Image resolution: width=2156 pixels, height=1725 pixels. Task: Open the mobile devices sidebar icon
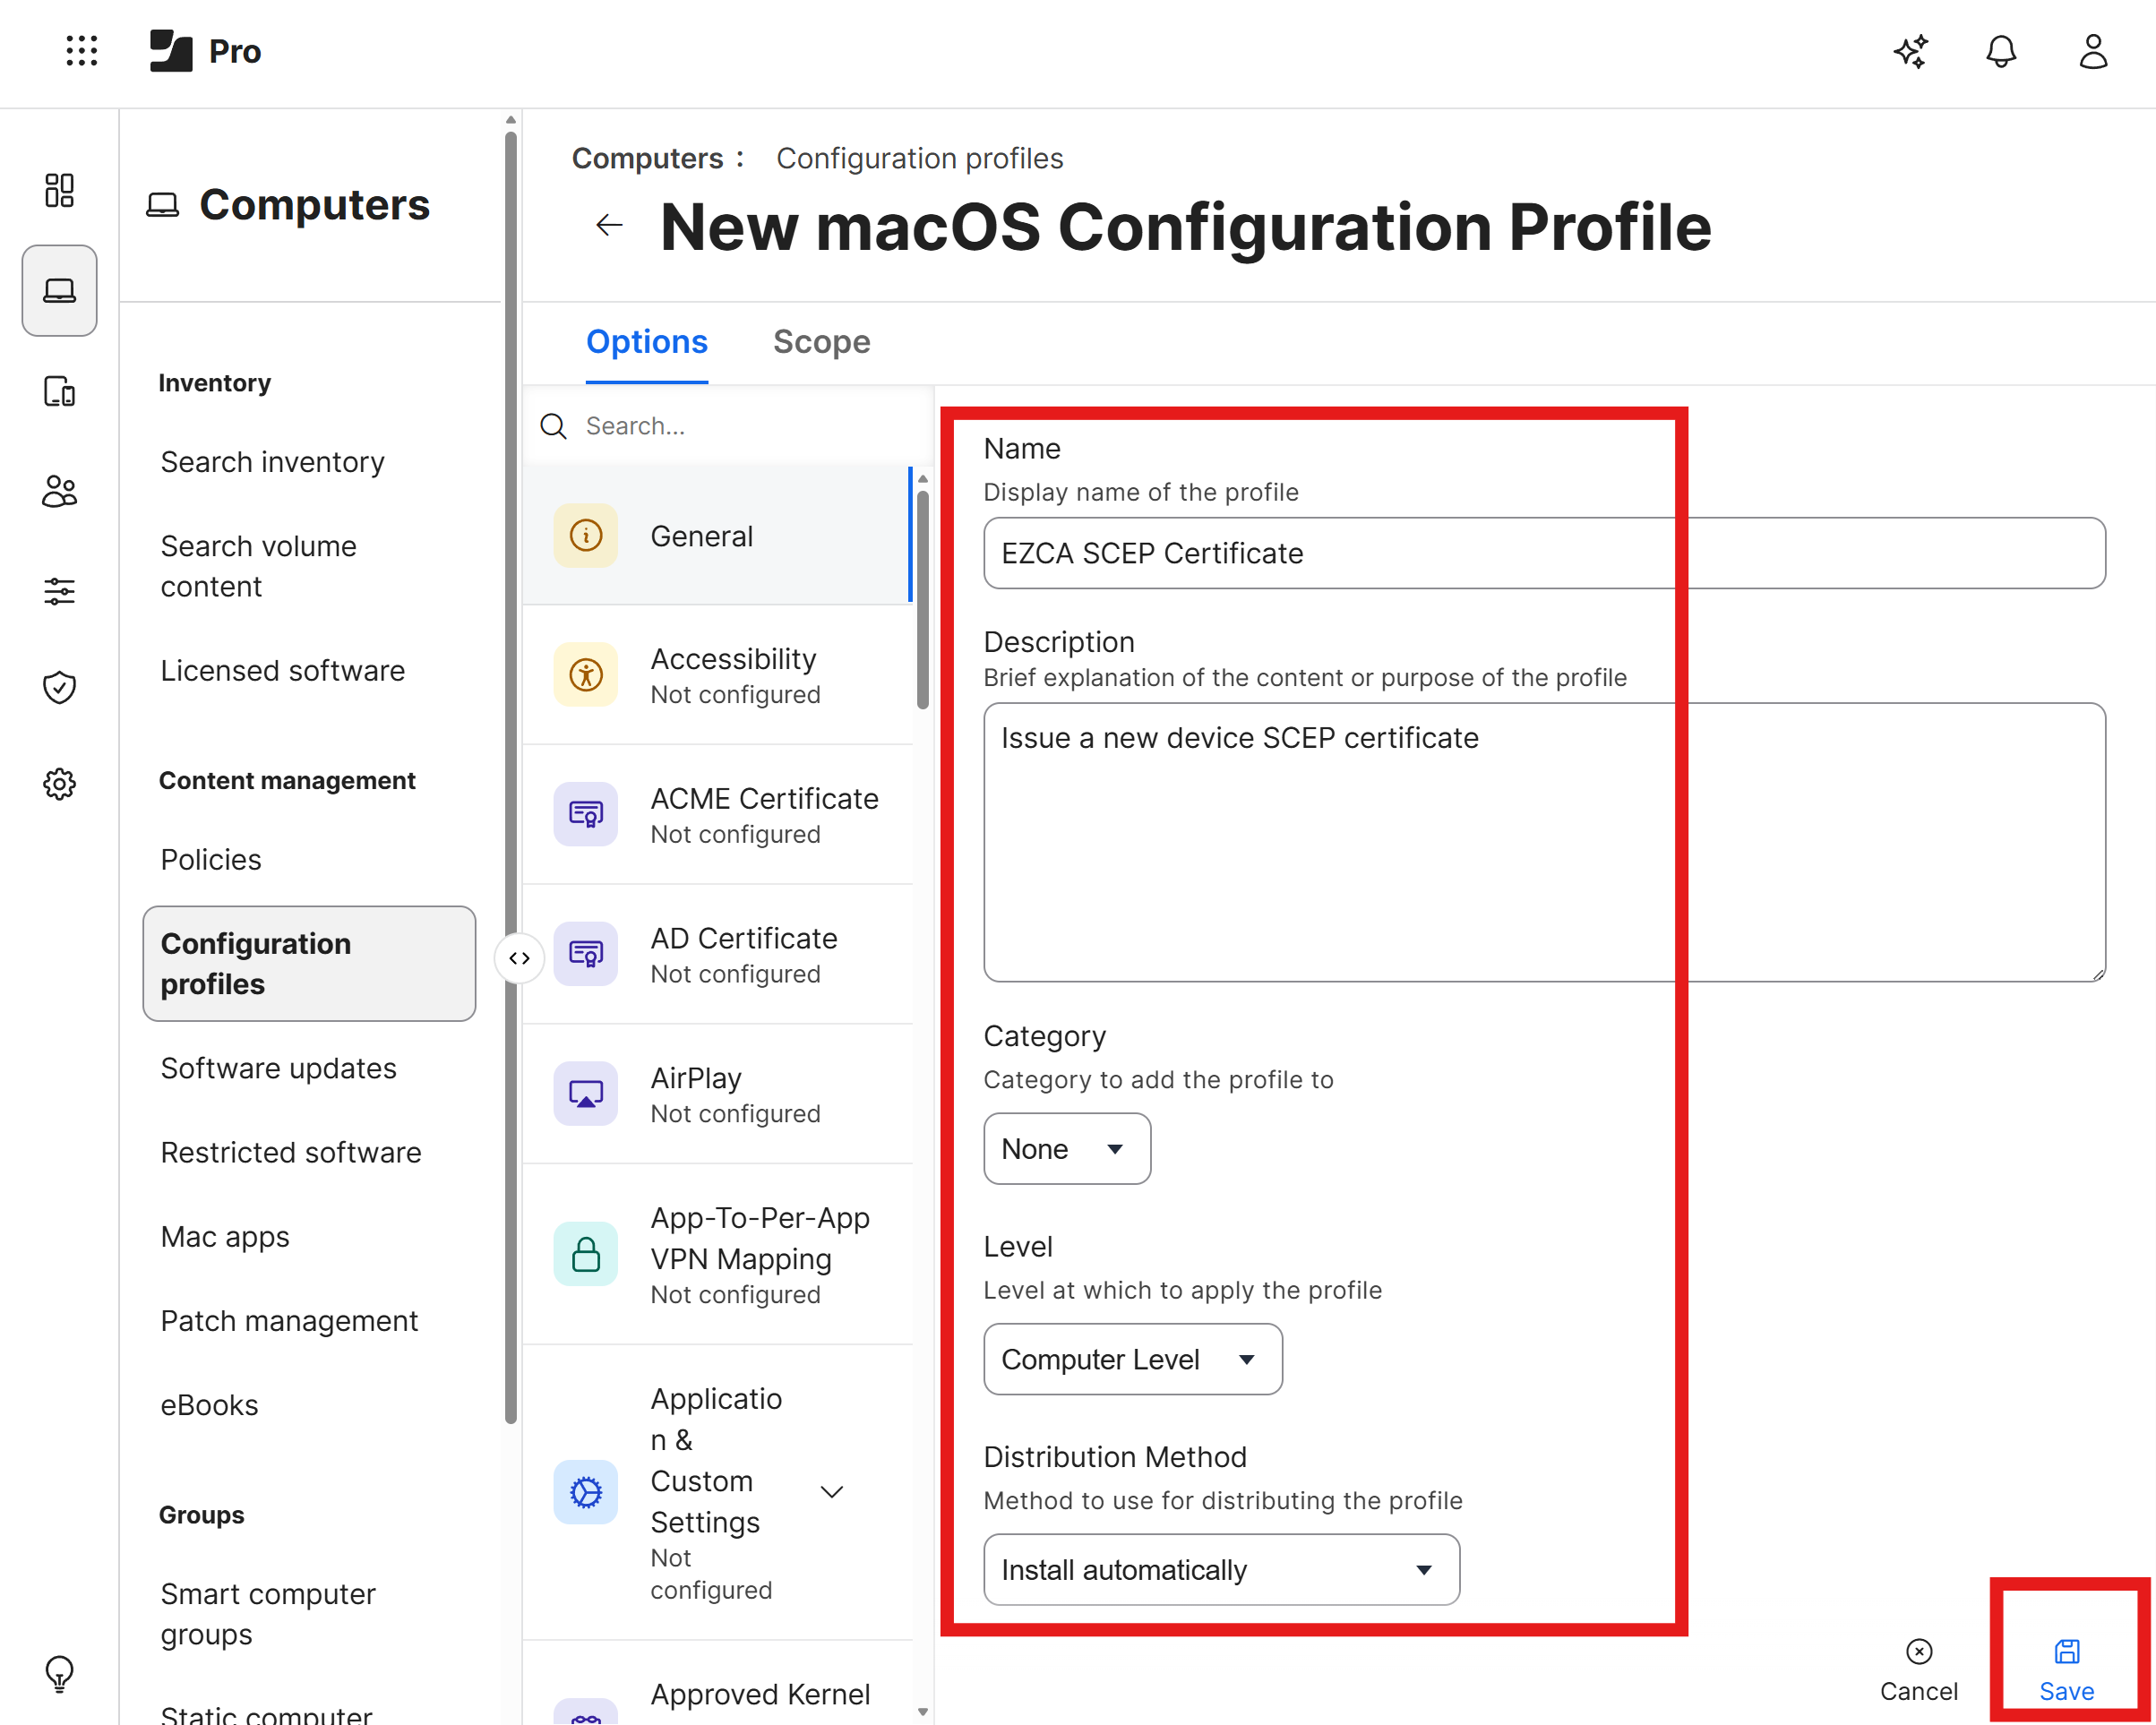[x=59, y=392]
